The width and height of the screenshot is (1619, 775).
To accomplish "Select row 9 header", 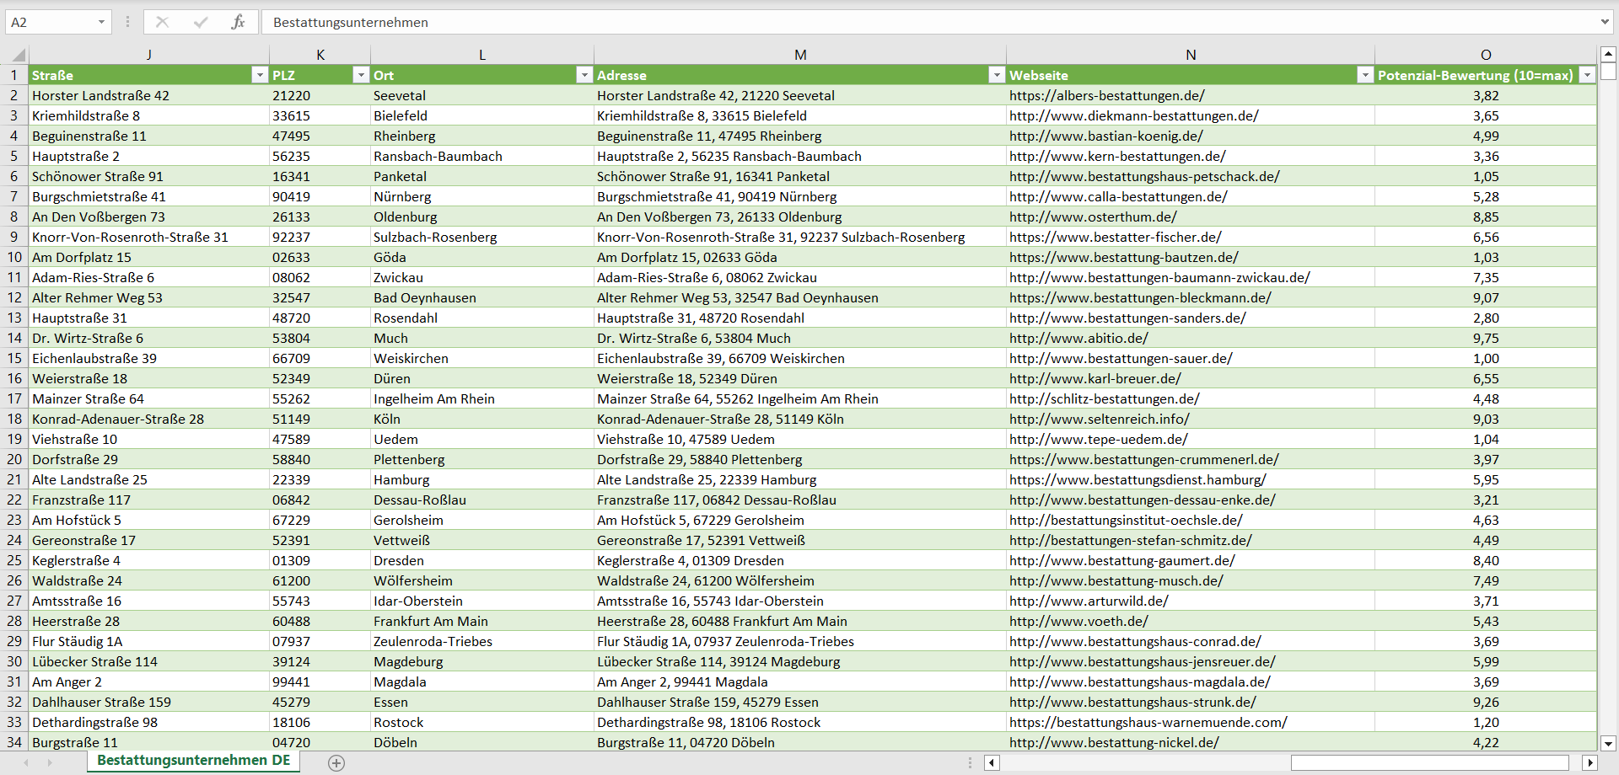I will [x=14, y=237].
